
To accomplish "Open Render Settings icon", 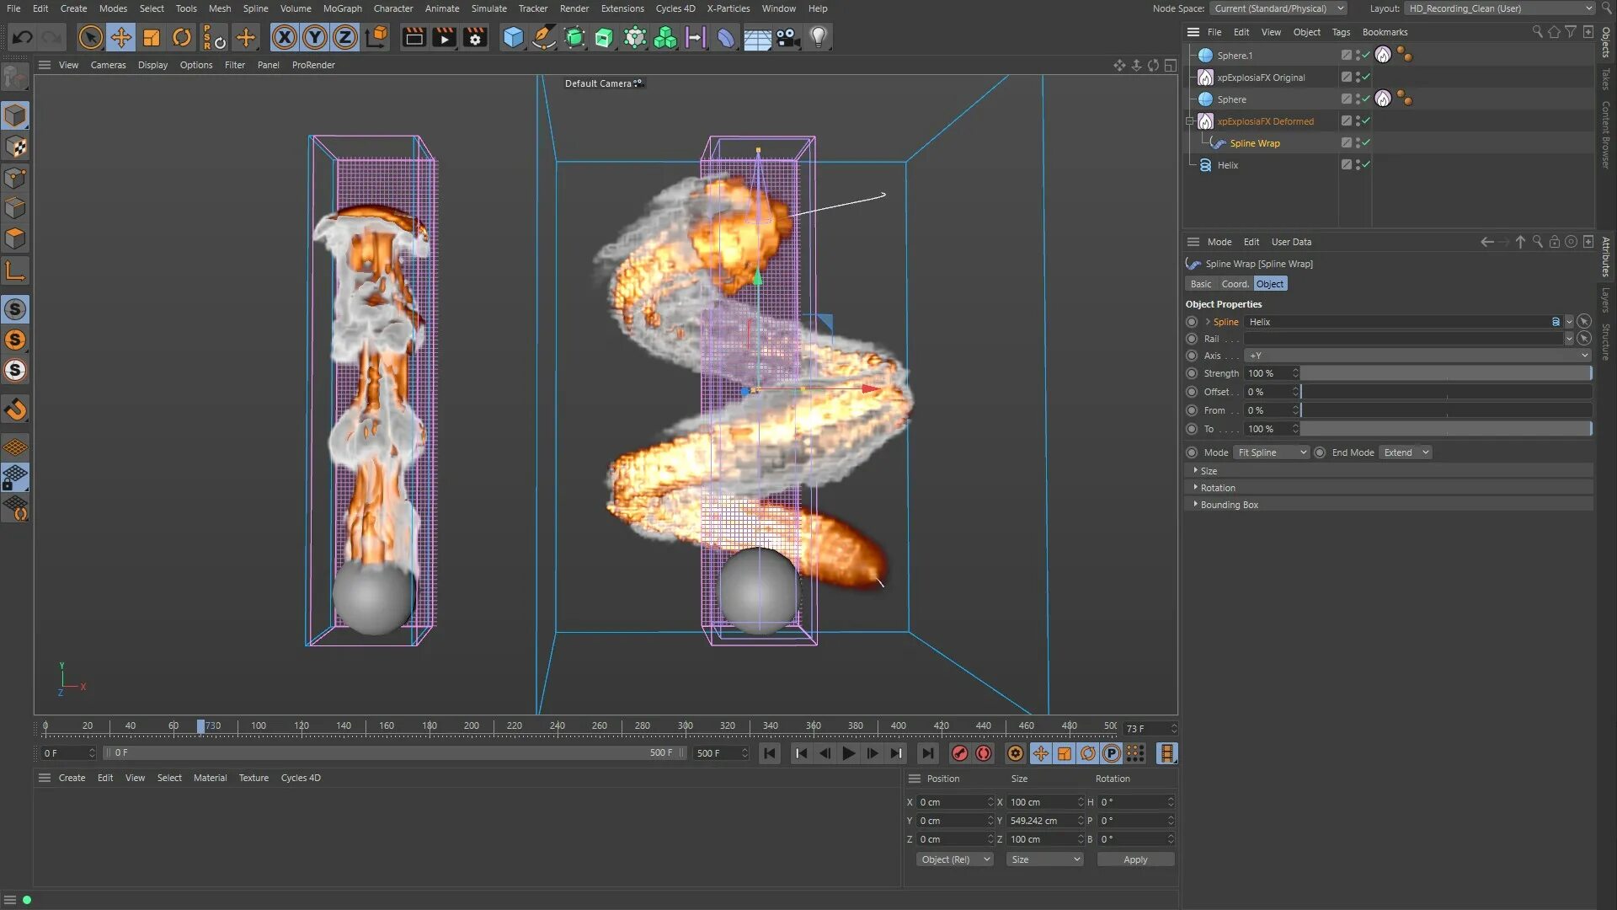I will (x=475, y=37).
